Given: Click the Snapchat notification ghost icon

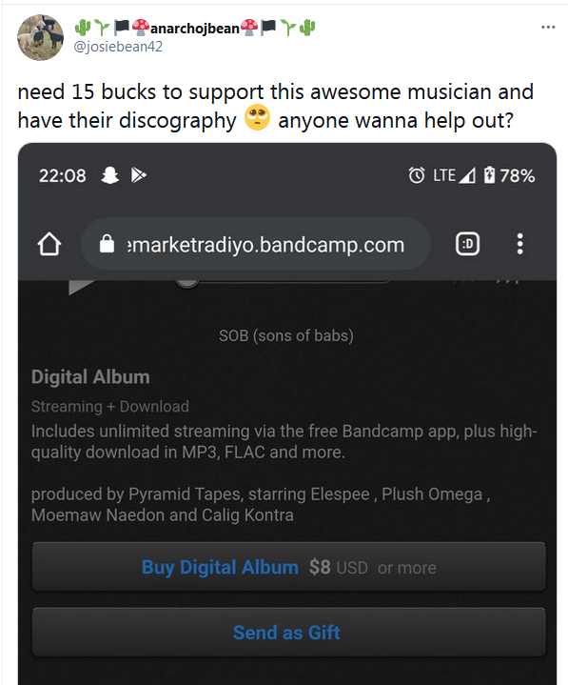Looking at the screenshot, I should pyautogui.click(x=110, y=175).
